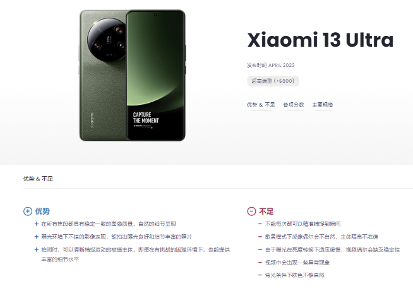Select the 优势 & 不足 section header
The height and width of the screenshot is (298, 413).
(38, 179)
